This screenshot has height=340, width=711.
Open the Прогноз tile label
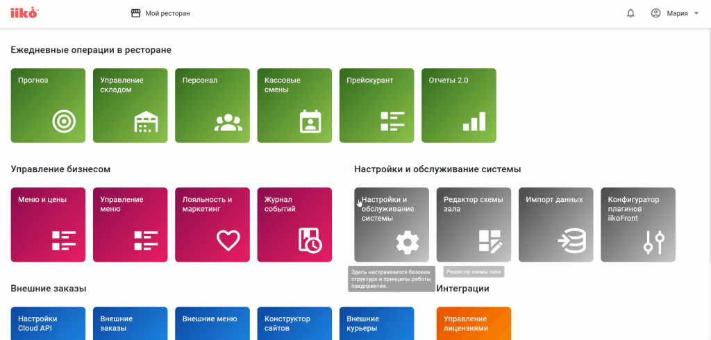pyautogui.click(x=33, y=80)
